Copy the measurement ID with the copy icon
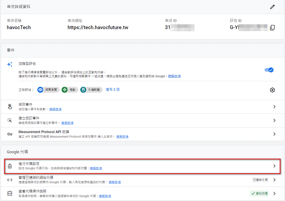The width and height of the screenshot is (285, 201). [x=272, y=27]
